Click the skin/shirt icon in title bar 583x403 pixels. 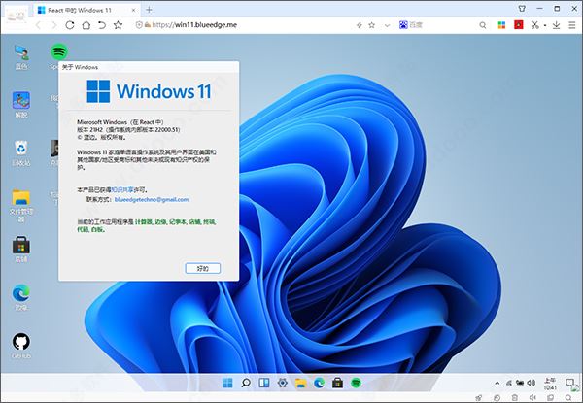[x=522, y=8]
